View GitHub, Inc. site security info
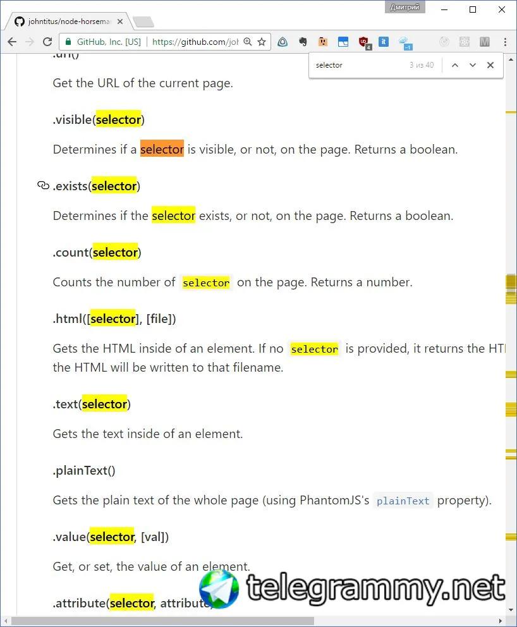517x627 pixels. [x=103, y=42]
